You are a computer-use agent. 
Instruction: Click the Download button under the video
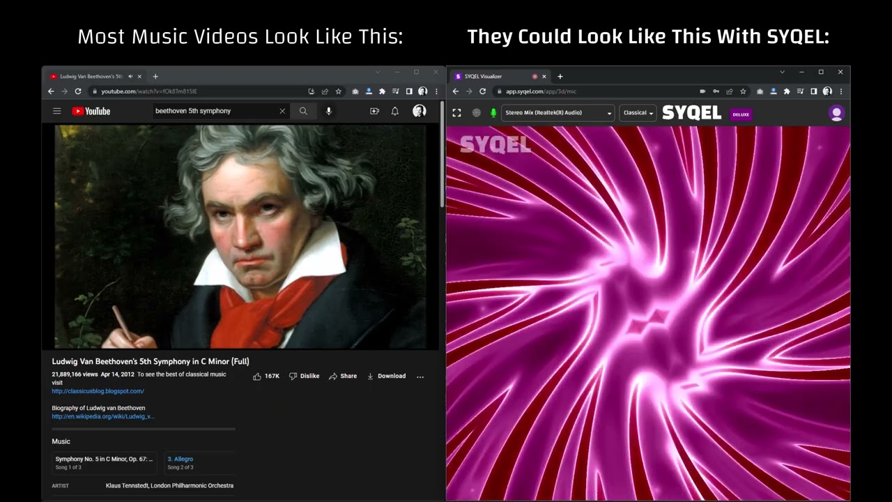point(386,376)
